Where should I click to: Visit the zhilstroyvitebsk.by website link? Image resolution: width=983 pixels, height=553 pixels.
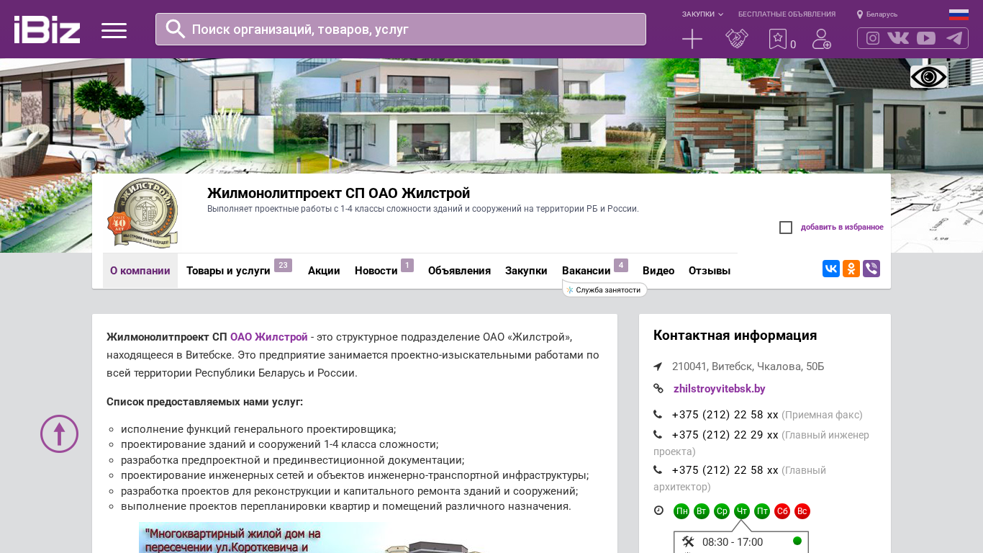[x=720, y=389]
